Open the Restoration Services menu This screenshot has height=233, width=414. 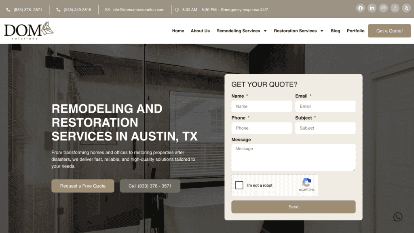click(295, 31)
